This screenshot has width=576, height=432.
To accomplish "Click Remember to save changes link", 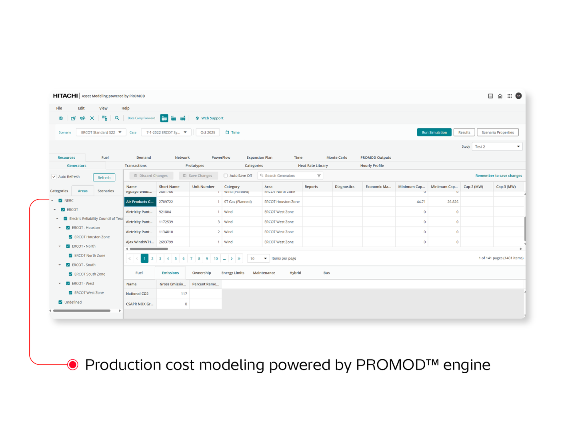I will tap(498, 175).
